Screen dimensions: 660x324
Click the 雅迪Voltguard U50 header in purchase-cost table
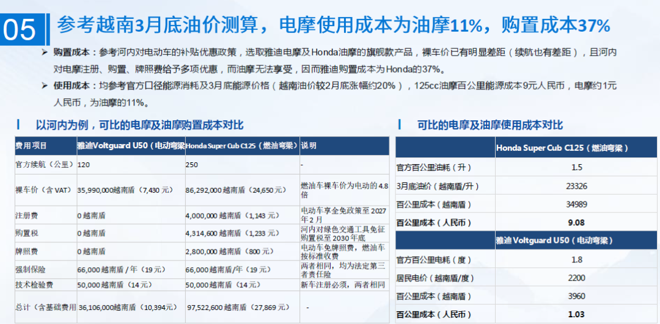[x=131, y=146]
